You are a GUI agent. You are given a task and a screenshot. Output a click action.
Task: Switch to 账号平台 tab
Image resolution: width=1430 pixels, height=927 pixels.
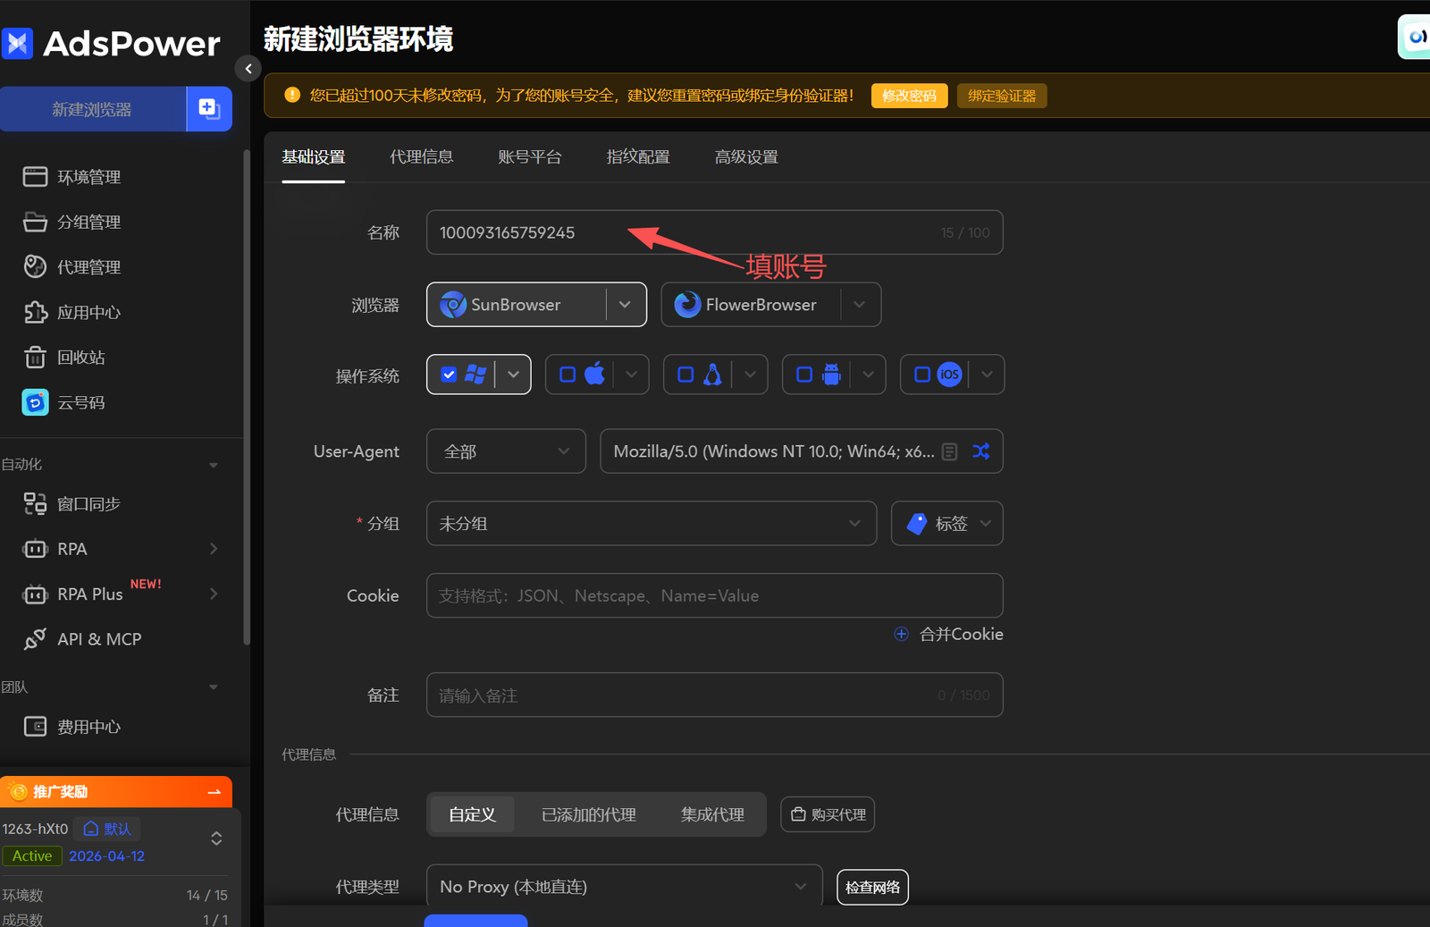click(x=530, y=157)
